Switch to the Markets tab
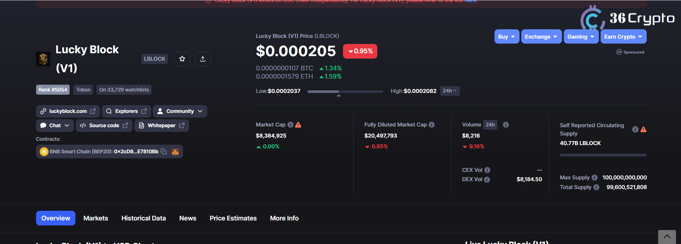 [96, 218]
